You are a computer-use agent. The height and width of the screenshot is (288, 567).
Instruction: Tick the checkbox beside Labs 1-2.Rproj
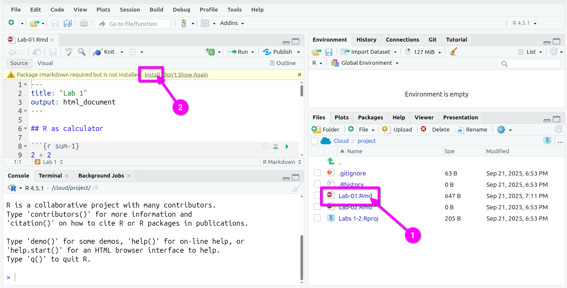click(317, 218)
